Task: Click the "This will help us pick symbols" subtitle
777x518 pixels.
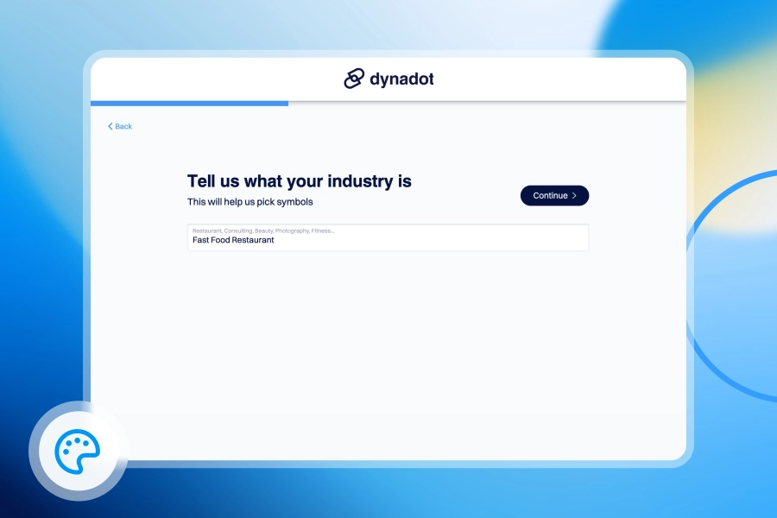Action: click(250, 202)
